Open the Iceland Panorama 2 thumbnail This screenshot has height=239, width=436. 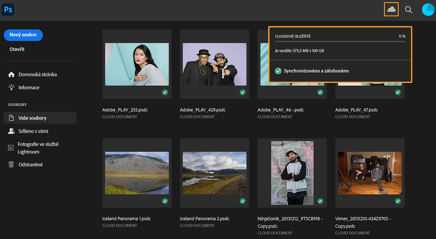coord(215,173)
